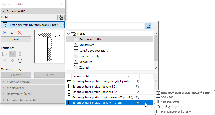This screenshot has width=215, height=115.
Task: Select the Schodiště folder
Action: point(109,62)
